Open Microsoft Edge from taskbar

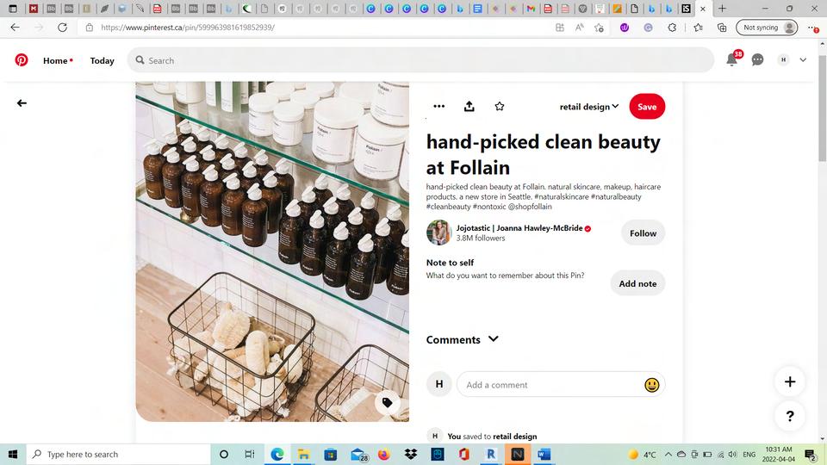tap(277, 454)
